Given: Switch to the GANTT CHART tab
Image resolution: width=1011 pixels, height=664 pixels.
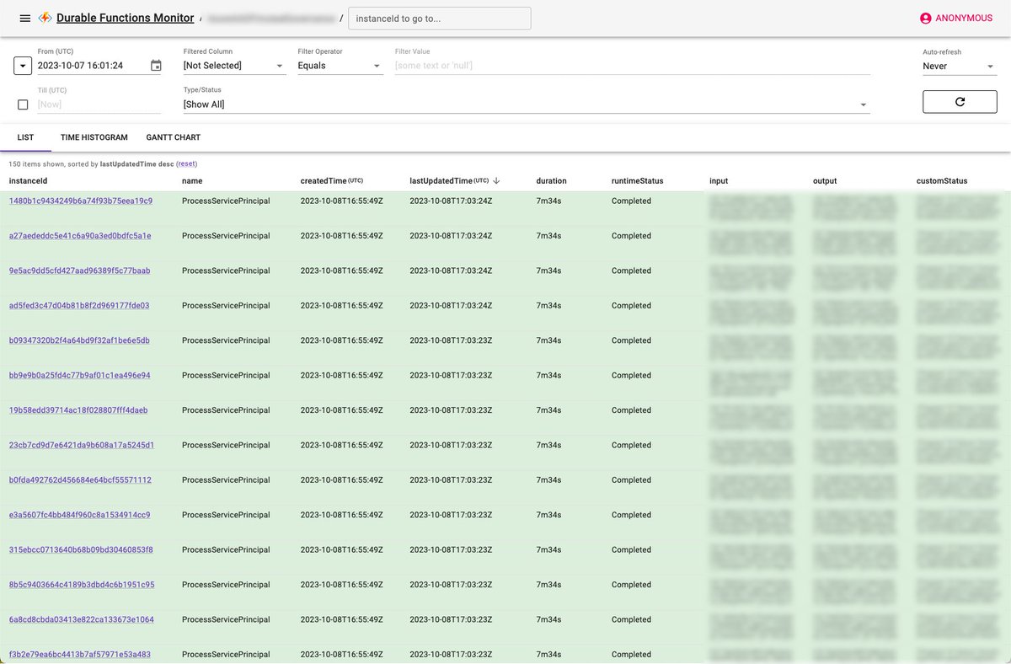Looking at the screenshot, I should 174,137.
